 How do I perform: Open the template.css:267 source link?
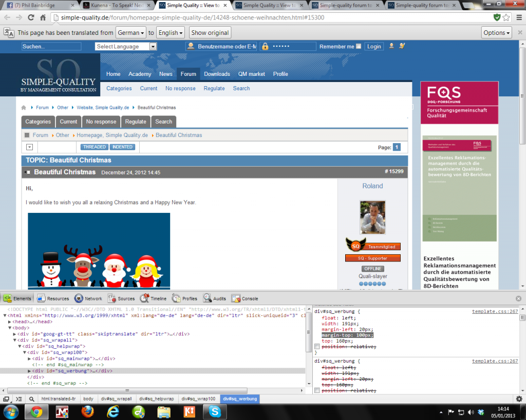[495, 311]
